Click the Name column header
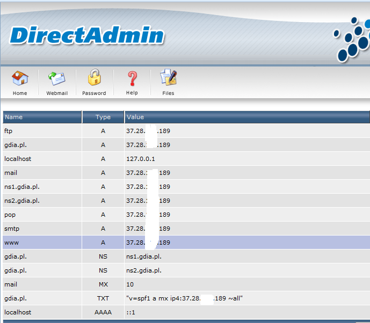Screen dimensions: 370x323 tap(42, 117)
